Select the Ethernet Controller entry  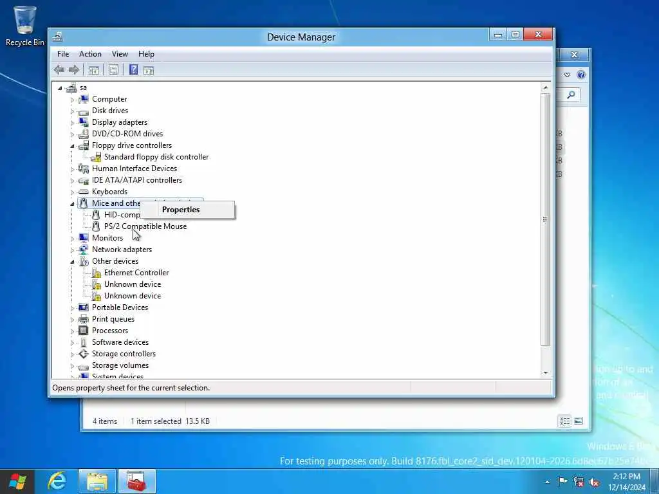click(136, 273)
